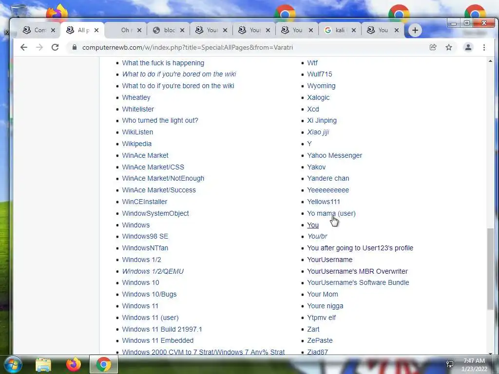Screen dimensions: 499x374
Task: Bookmark this page with the star icon
Action: point(449,47)
